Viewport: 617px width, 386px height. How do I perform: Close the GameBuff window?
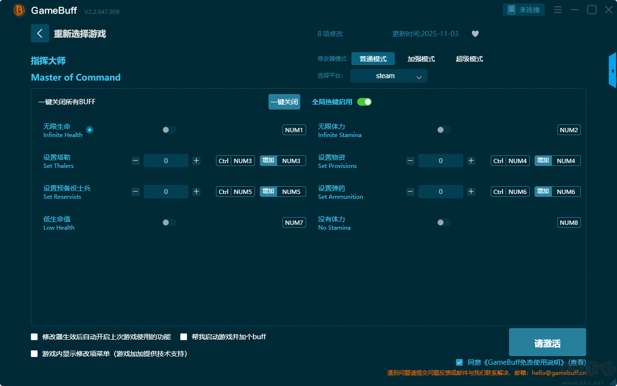609,10
